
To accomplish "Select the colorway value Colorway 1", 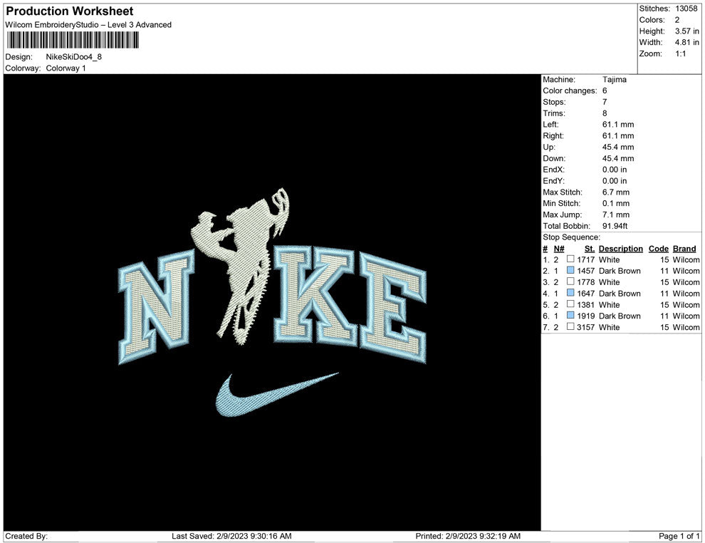I will tap(66, 68).
